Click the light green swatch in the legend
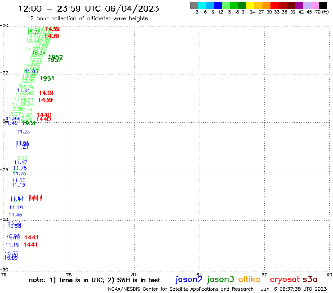The width and height of the screenshot is (333, 293). coord(226,5)
